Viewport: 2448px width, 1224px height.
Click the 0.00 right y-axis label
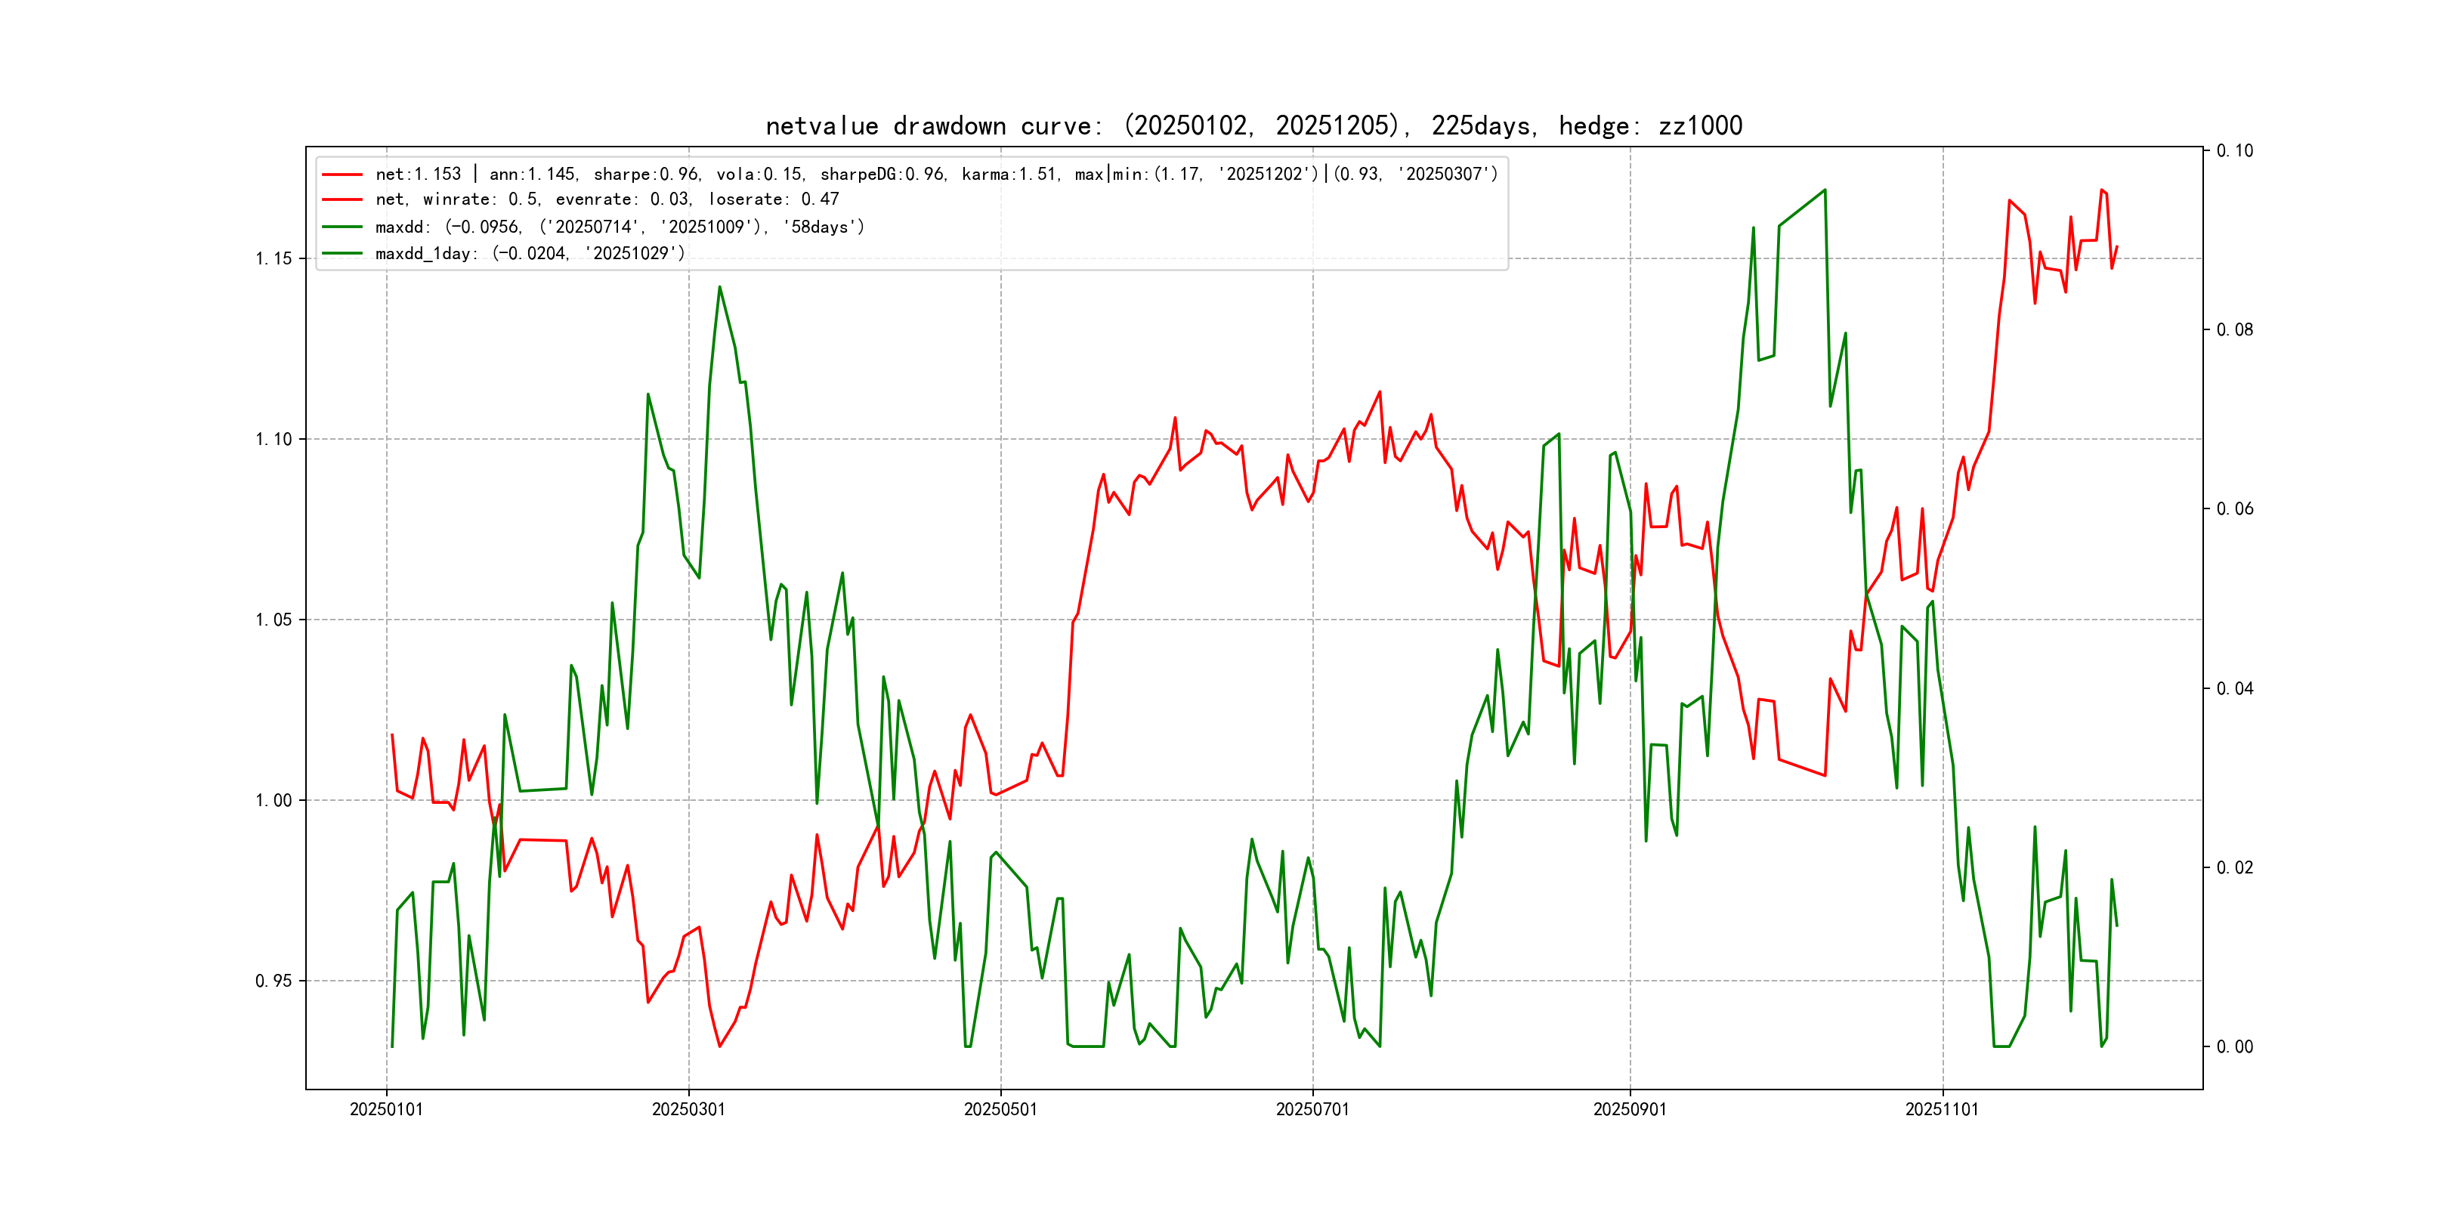coord(2234,1046)
